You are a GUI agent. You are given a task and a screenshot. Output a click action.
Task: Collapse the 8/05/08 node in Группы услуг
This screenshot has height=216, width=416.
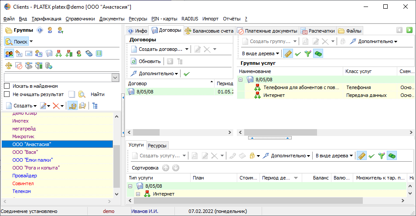(x=240, y=80)
